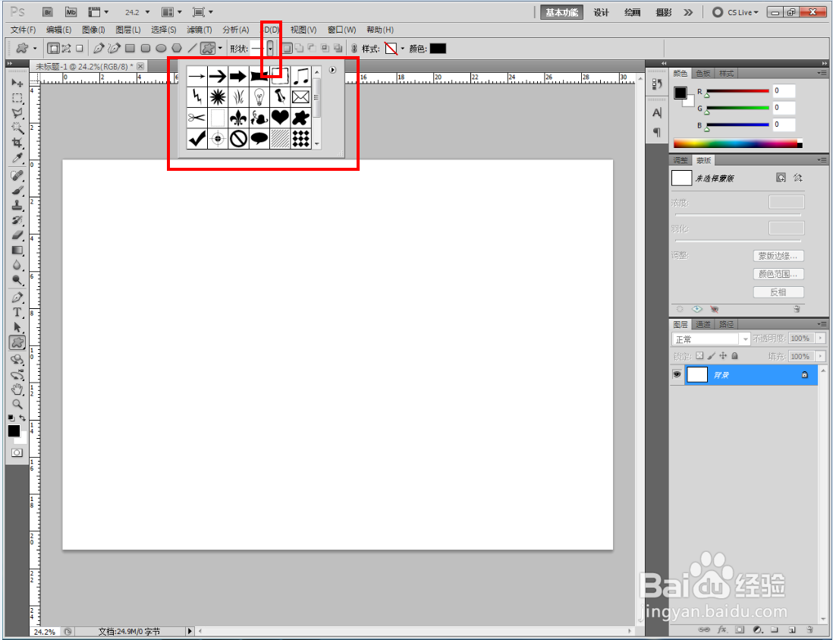Switch to Rectangle shape in options bar
Screen dimensions: 833x640
pyautogui.click(x=130, y=49)
